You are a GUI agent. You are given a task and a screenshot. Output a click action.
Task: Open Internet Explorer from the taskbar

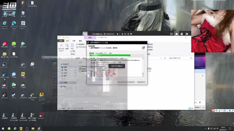tap(15, 128)
